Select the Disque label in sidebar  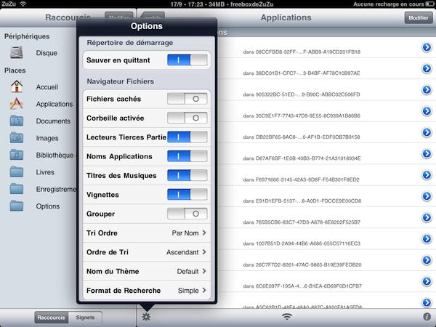pyautogui.click(x=47, y=53)
